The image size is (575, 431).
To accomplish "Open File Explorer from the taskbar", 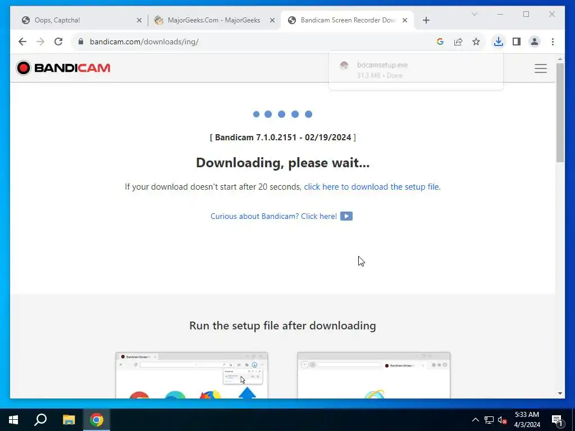I will [69, 420].
